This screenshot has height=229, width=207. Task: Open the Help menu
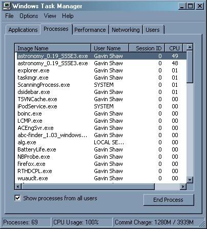[x=68, y=16]
